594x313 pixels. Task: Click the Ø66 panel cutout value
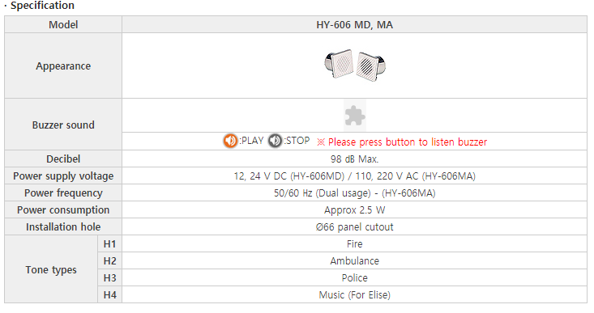[355, 226]
